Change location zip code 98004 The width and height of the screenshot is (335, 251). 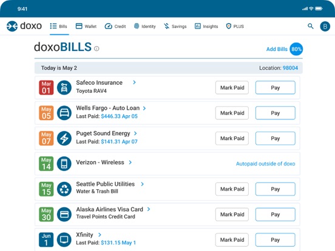pos(290,68)
